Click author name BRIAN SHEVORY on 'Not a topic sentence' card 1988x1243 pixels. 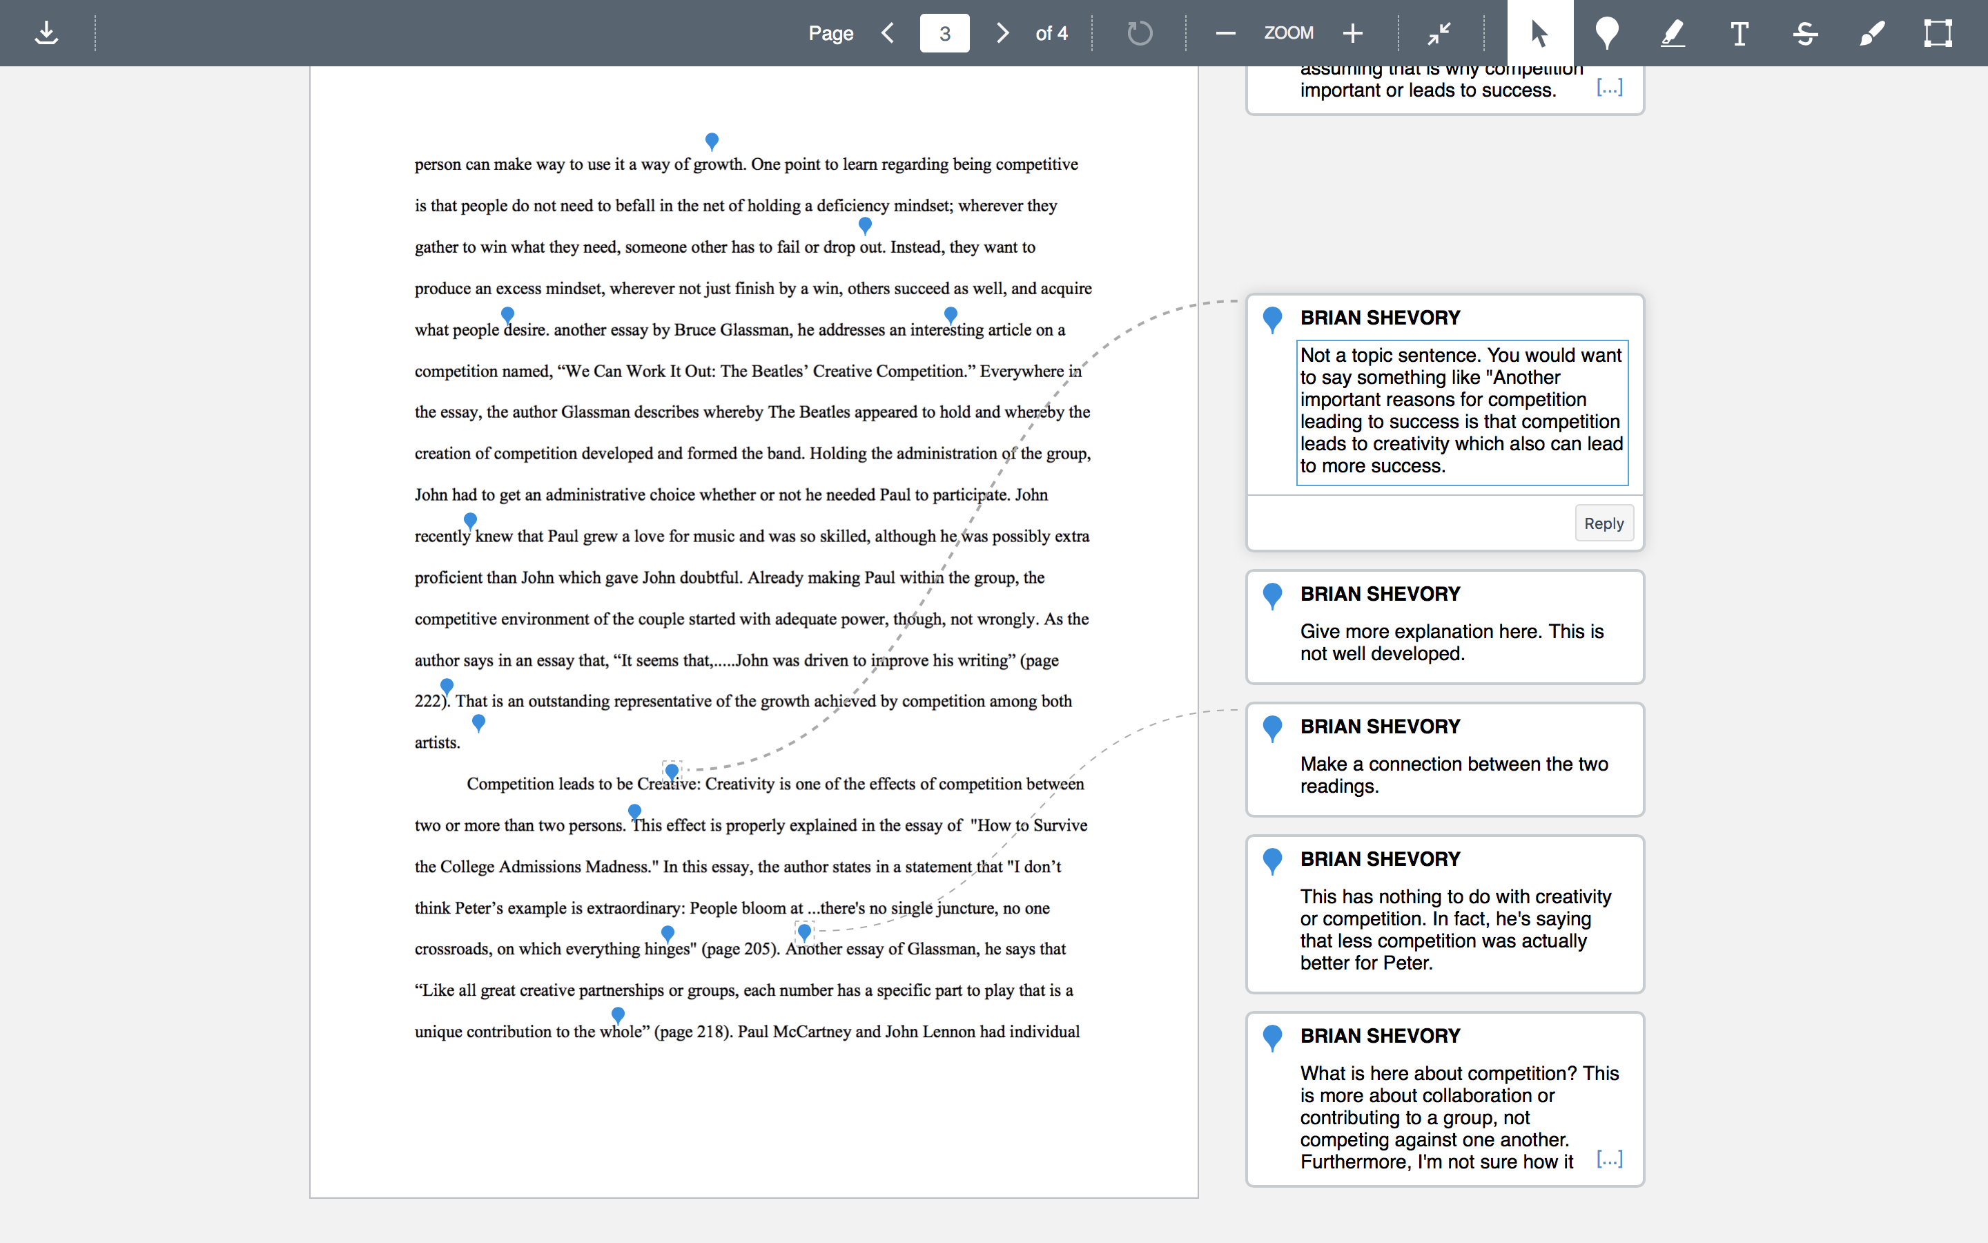click(x=1380, y=318)
